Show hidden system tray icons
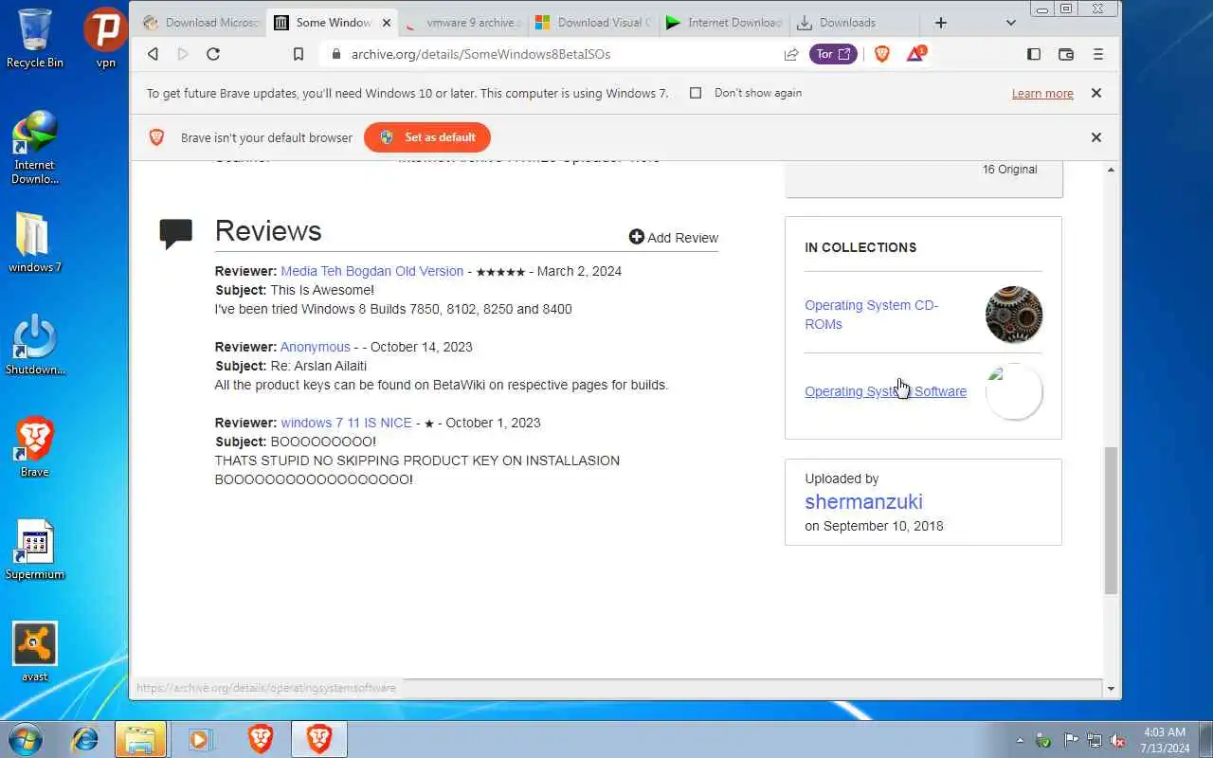Image resolution: width=1213 pixels, height=758 pixels. (x=1021, y=740)
